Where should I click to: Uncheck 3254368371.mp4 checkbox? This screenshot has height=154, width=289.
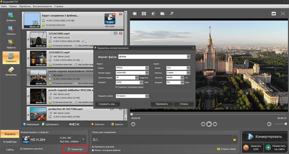tap(28, 58)
